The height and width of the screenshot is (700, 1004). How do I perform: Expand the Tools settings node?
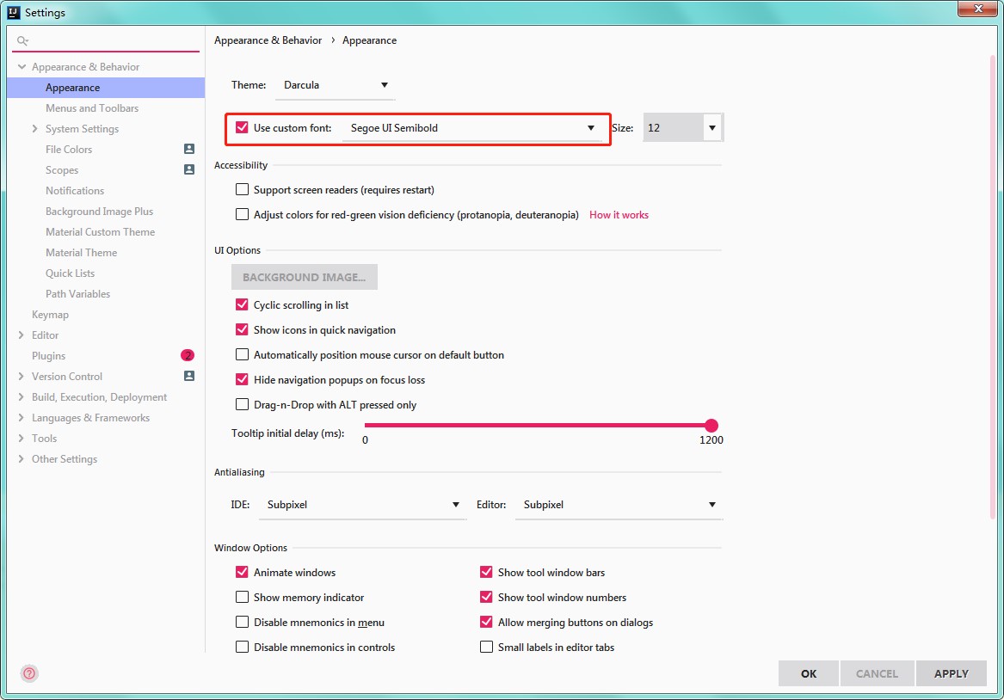22,439
